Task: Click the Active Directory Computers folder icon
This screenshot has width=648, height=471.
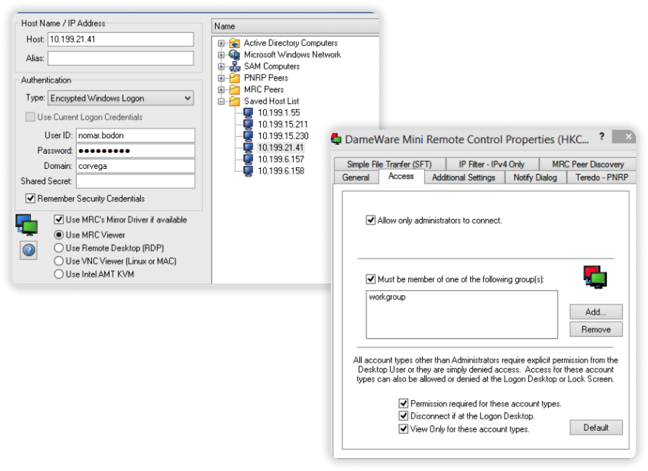Action: click(x=234, y=43)
